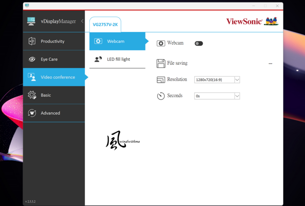The image size is (305, 206).
Task: Collapse the sidebar with the chevron
Action: point(82,21)
